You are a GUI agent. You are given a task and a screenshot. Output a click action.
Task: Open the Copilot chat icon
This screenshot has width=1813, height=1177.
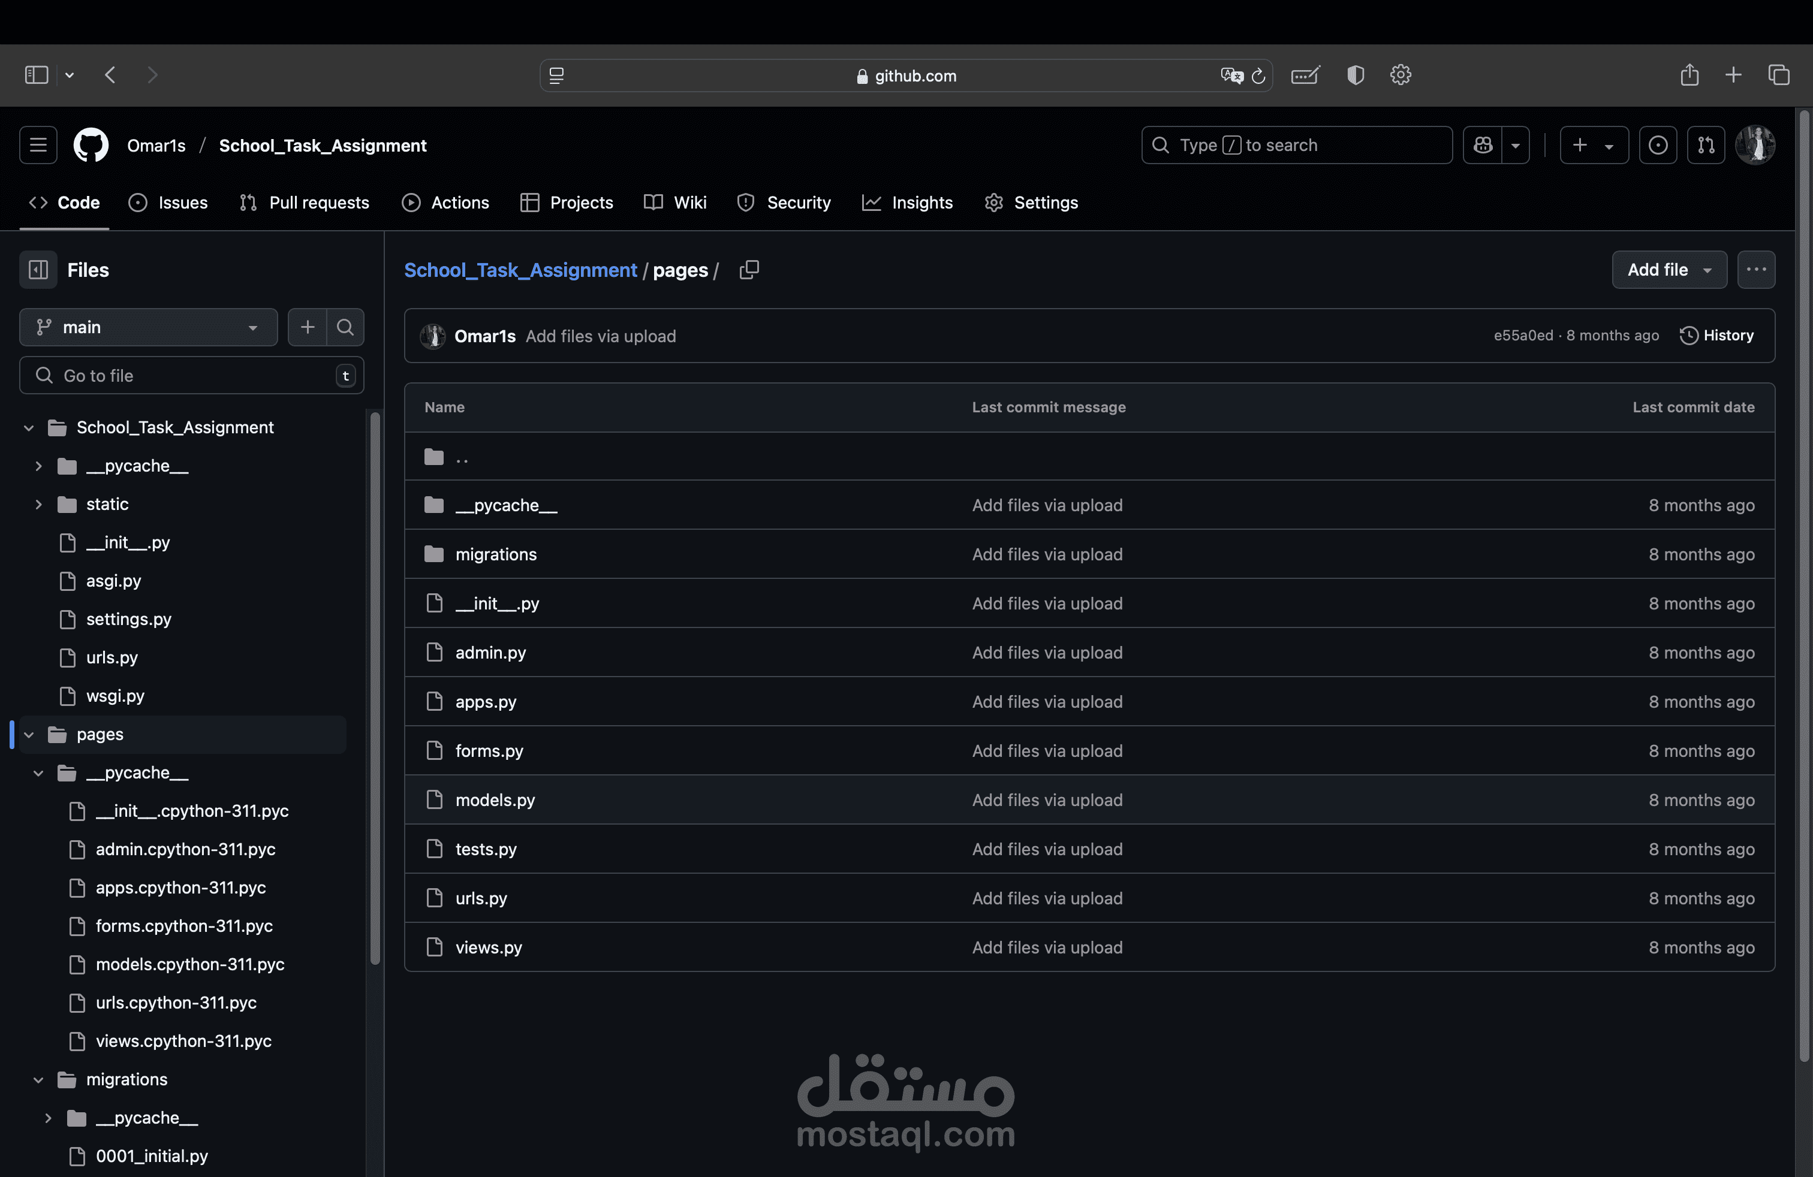(x=1483, y=144)
